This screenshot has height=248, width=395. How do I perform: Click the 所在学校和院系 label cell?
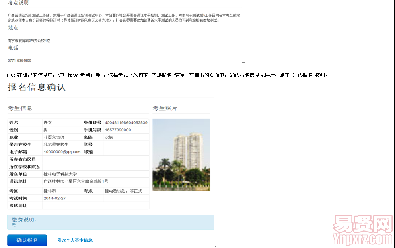(25, 167)
